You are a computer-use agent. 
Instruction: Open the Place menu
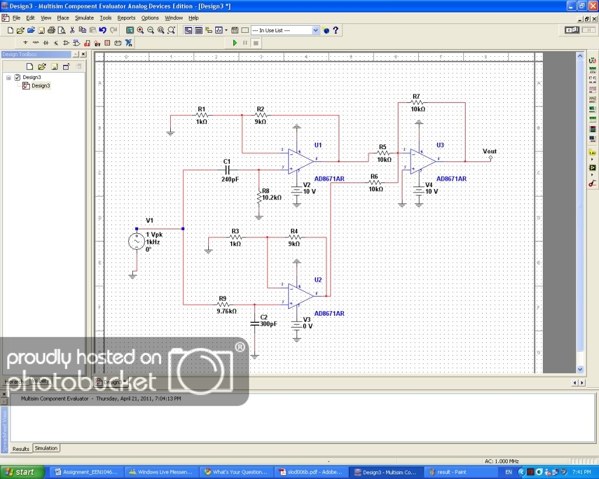point(63,18)
